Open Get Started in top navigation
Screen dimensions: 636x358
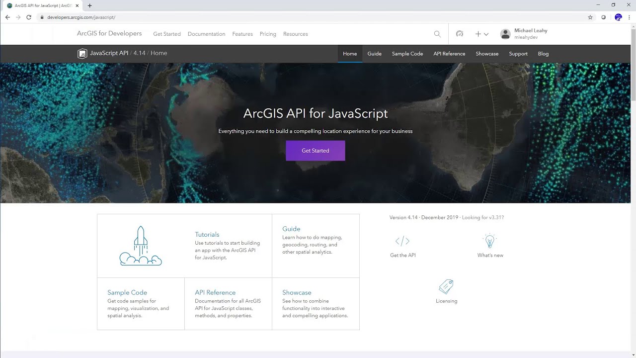167,34
